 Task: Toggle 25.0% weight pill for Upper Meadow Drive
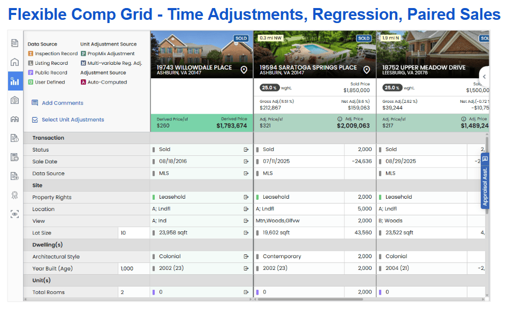tap(392, 88)
